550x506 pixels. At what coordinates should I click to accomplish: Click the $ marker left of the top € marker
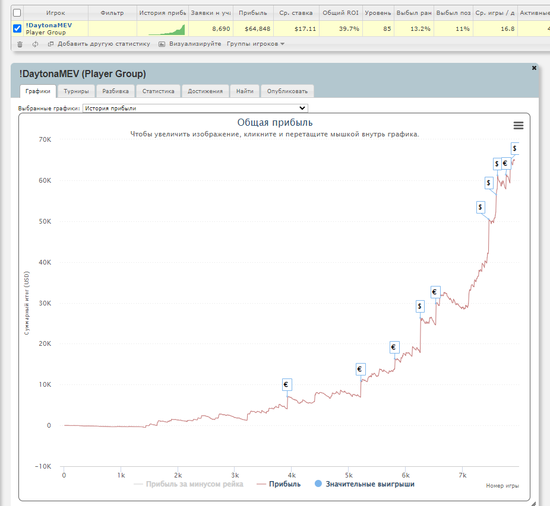(x=497, y=164)
